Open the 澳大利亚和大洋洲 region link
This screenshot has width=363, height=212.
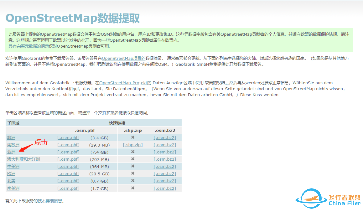pos(24,159)
